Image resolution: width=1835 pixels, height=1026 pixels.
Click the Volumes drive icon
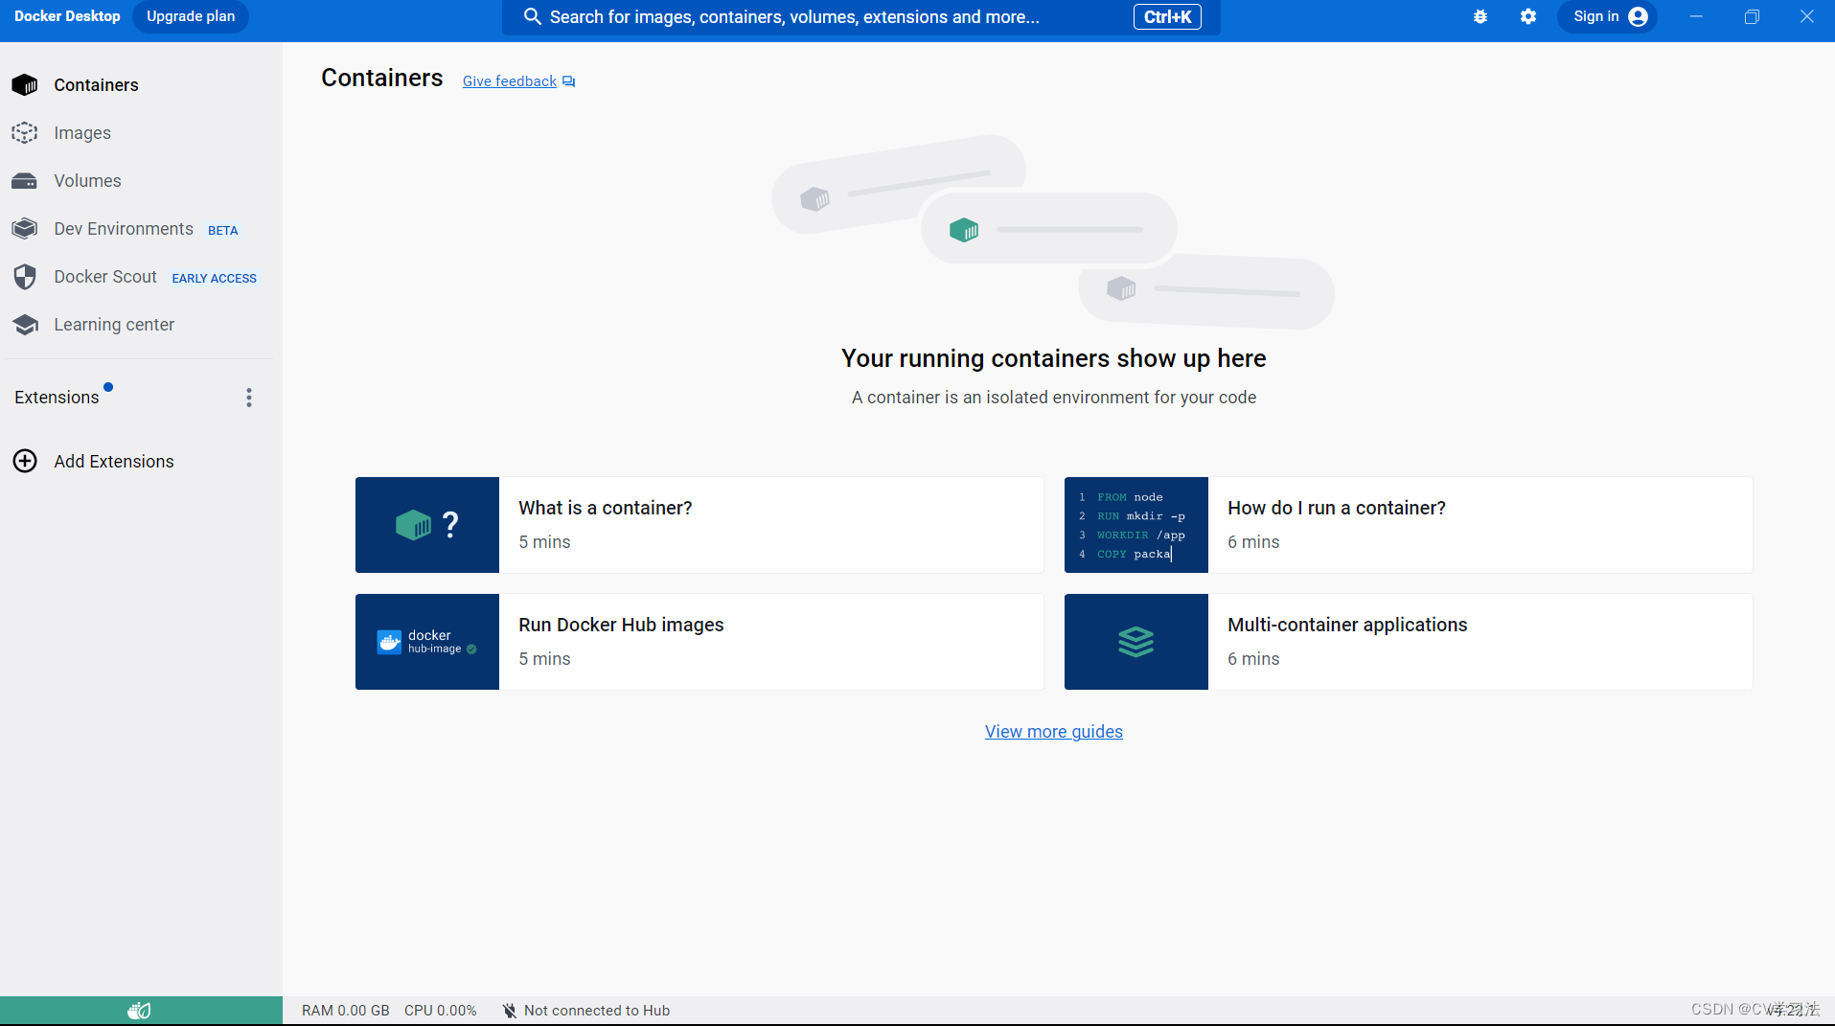(x=25, y=181)
